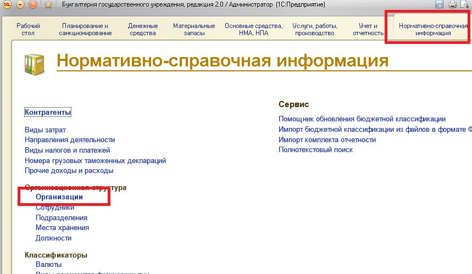Open Учет и отчетность section

coord(368,30)
